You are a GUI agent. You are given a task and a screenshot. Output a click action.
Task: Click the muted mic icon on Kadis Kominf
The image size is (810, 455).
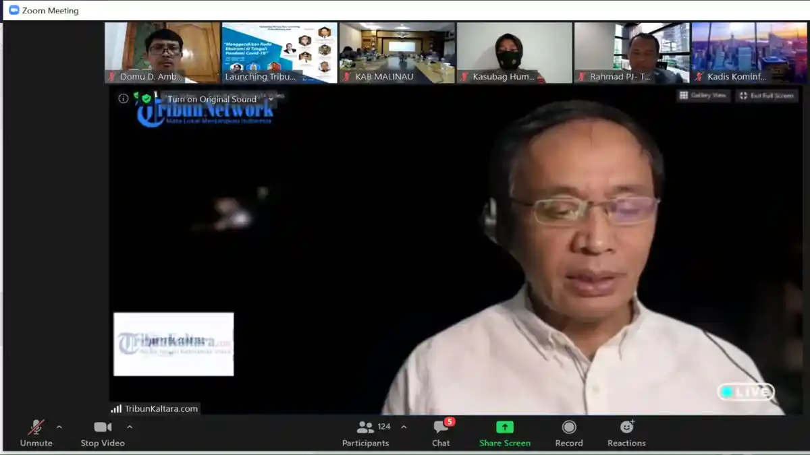(700, 77)
